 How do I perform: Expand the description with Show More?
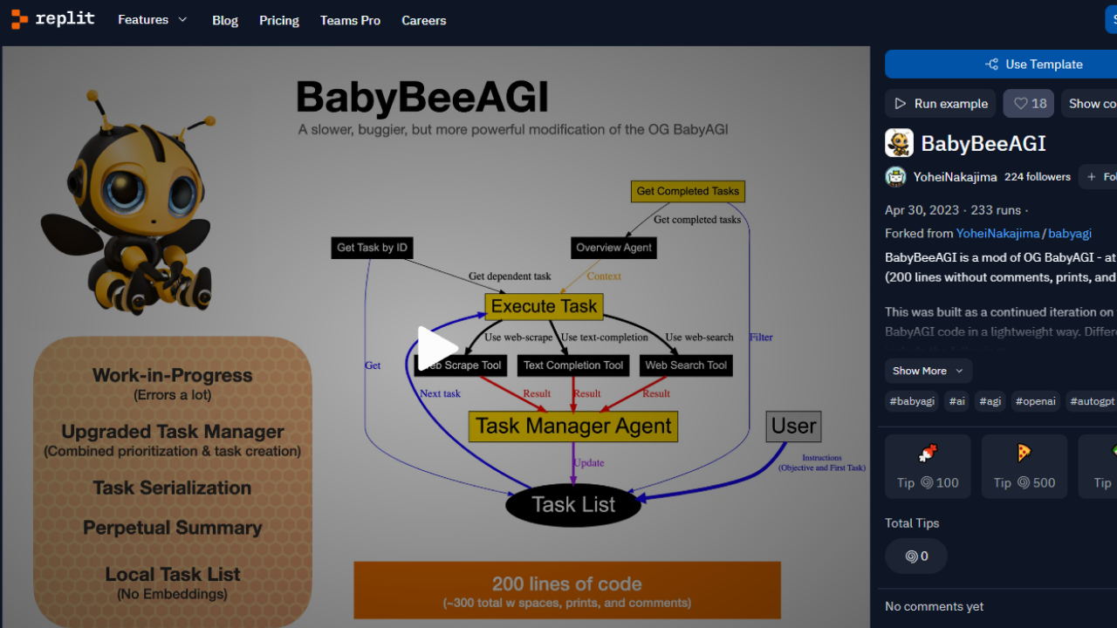(x=929, y=371)
